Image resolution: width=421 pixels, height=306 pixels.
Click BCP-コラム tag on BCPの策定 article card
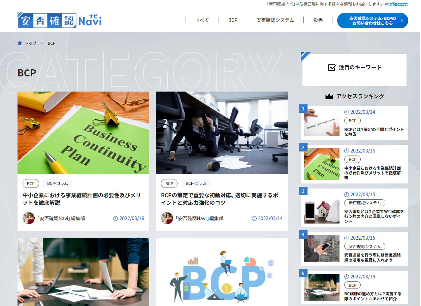coord(196,183)
